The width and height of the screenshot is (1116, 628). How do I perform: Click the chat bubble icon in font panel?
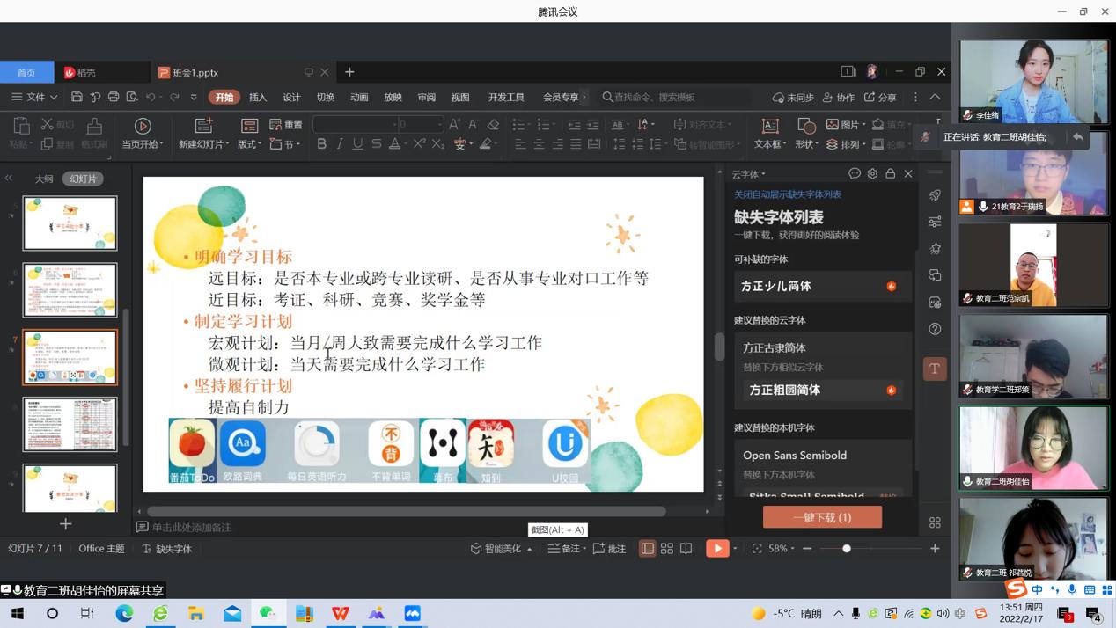(855, 174)
